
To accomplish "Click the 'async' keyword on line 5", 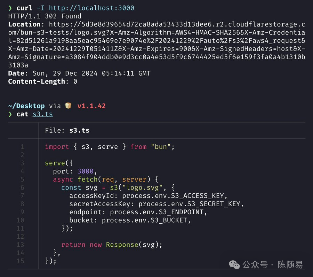I will (x=63, y=179).
